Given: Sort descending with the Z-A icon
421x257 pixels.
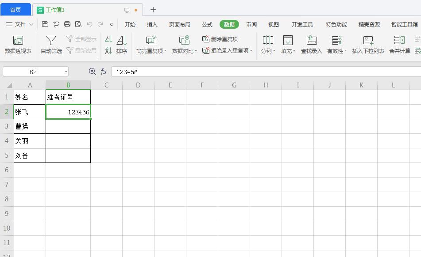Looking at the screenshot, I should 108,50.
